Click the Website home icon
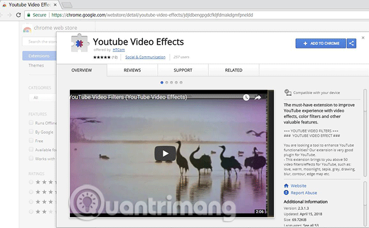Viewport: 369px width, 228px height. [x=286, y=185]
